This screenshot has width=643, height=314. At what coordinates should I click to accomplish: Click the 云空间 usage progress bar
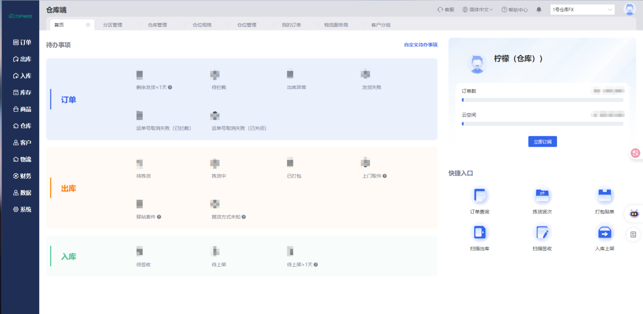[542, 124]
